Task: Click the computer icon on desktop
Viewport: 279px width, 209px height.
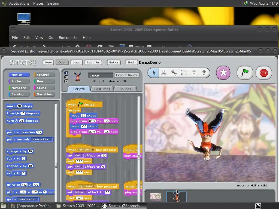Action: 24,19
